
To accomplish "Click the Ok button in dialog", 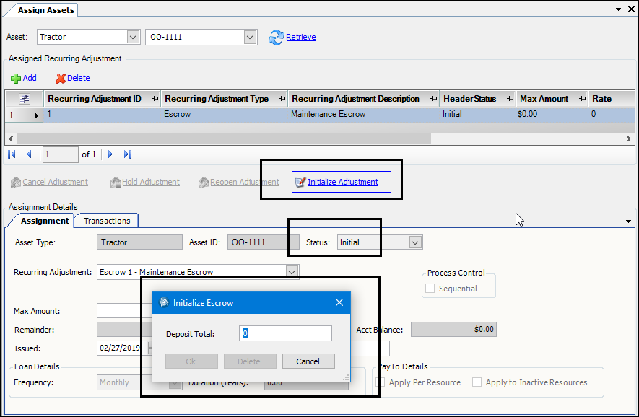I will click(191, 361).
